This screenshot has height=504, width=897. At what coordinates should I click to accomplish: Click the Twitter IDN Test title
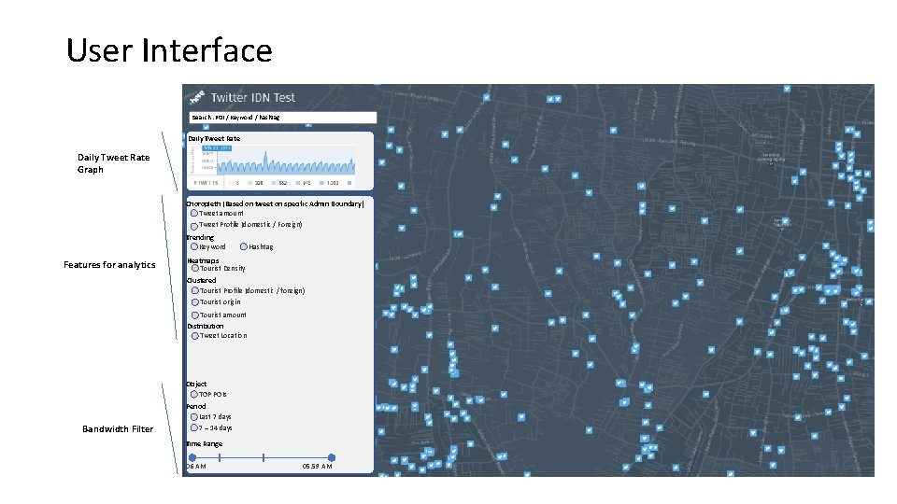pos(253,98)
